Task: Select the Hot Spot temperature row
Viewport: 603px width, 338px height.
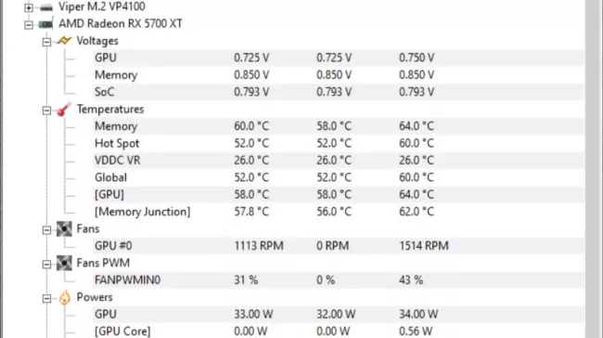Action: pos(339,143)
